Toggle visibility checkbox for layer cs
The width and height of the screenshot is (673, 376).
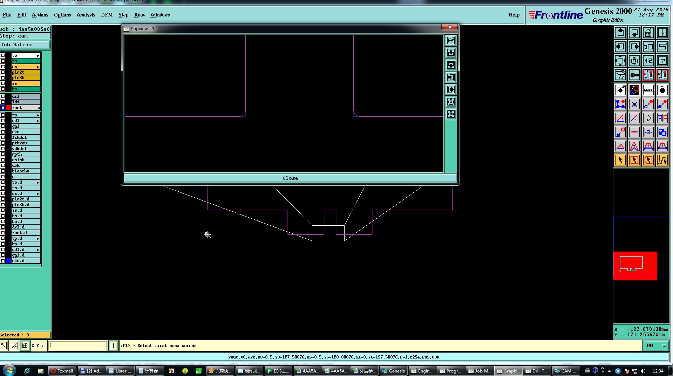pos(3,67)
